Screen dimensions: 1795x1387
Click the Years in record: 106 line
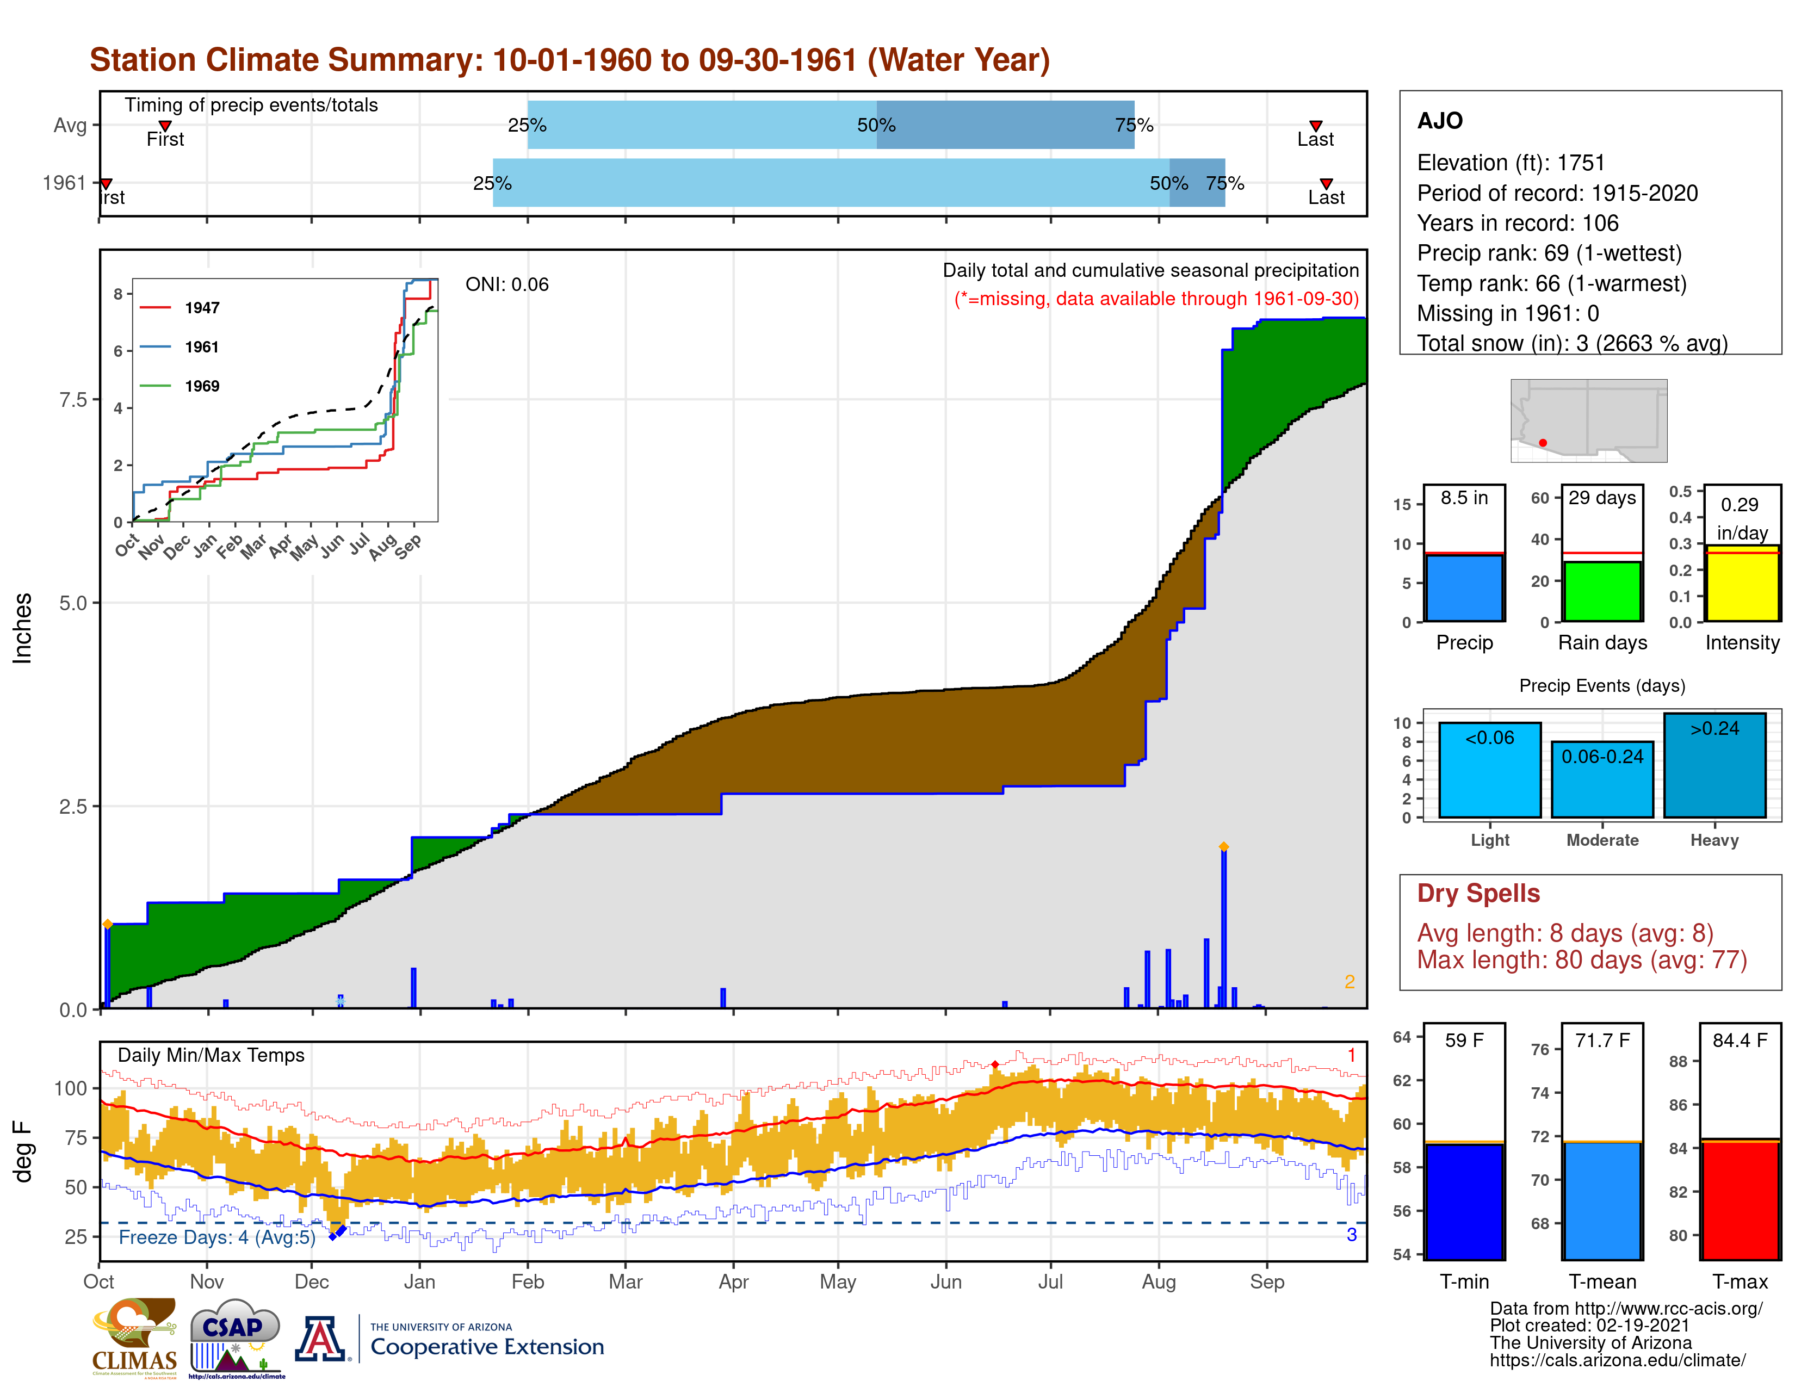point(1518,222)
